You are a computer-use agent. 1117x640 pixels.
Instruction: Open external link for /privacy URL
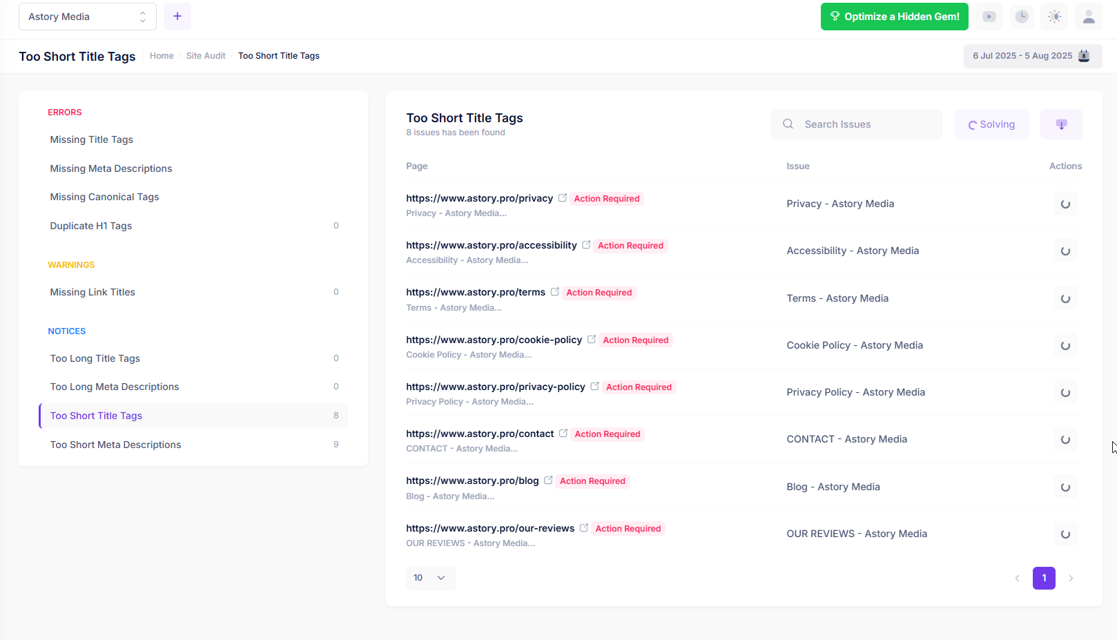(563, 198)
